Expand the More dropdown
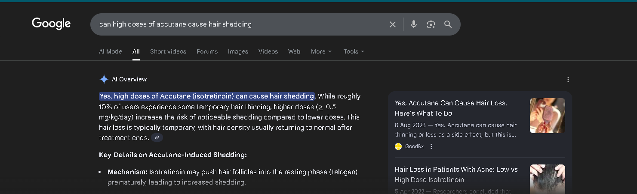This screenshot has width=637, height=194. (321, 51)
